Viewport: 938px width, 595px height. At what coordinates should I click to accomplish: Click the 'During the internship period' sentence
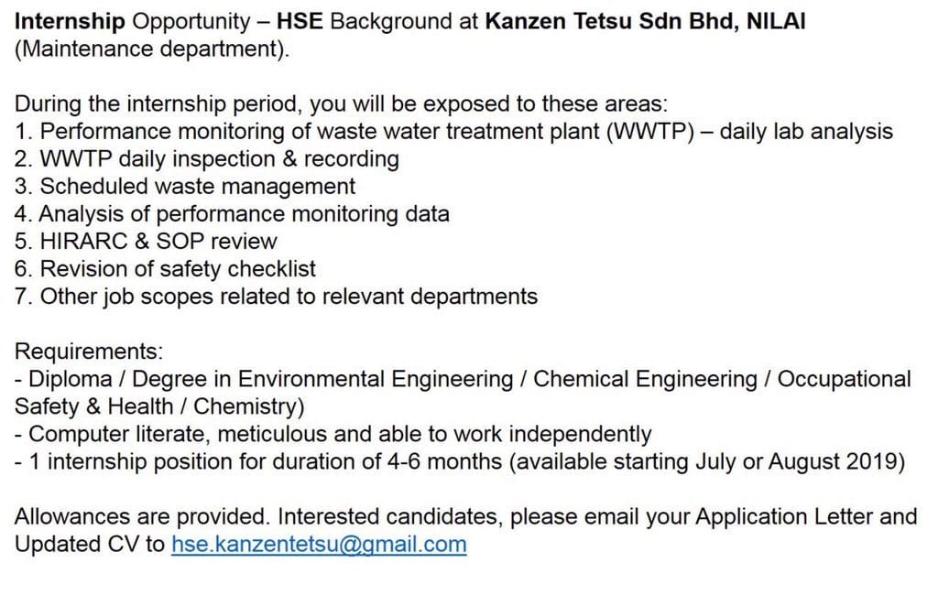pyautogui.click(x=341, y=104)
